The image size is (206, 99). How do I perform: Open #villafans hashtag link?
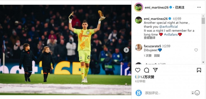[x=171, y=34]
